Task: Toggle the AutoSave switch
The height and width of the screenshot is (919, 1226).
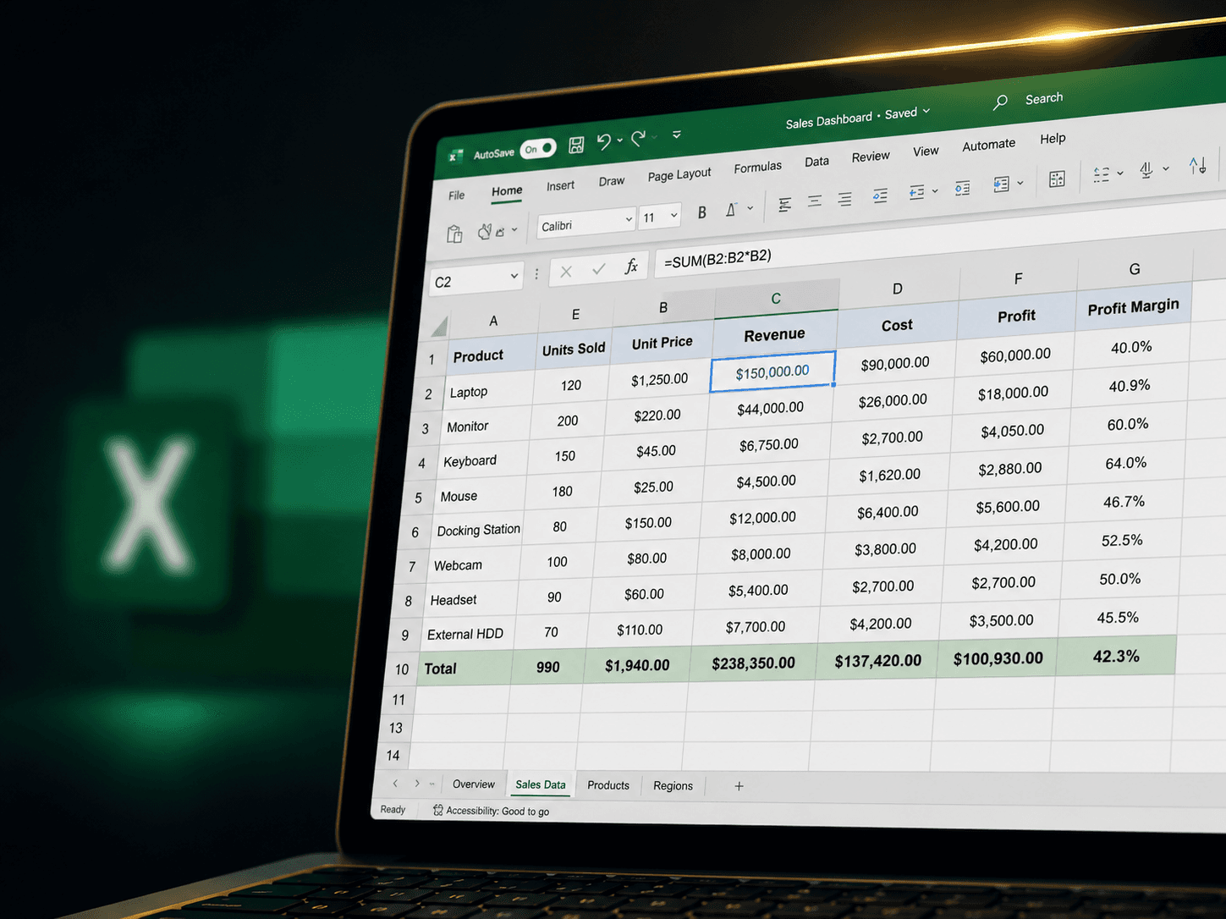Action: (x=538, y=149)
